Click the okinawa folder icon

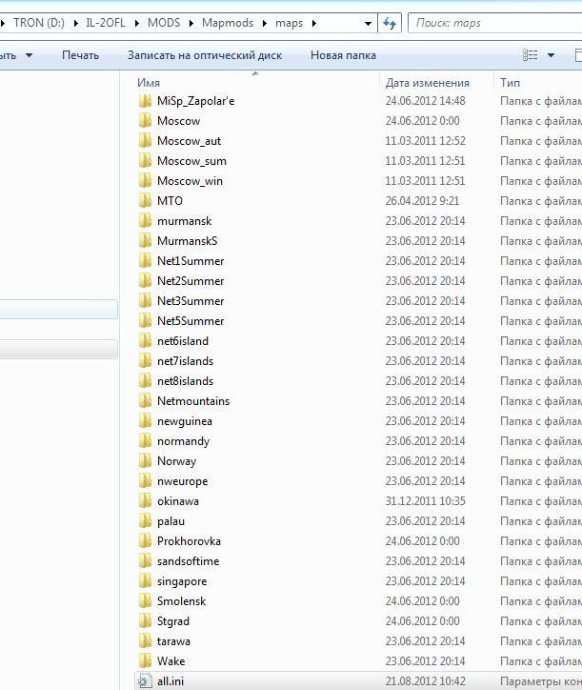click(145, 501)
